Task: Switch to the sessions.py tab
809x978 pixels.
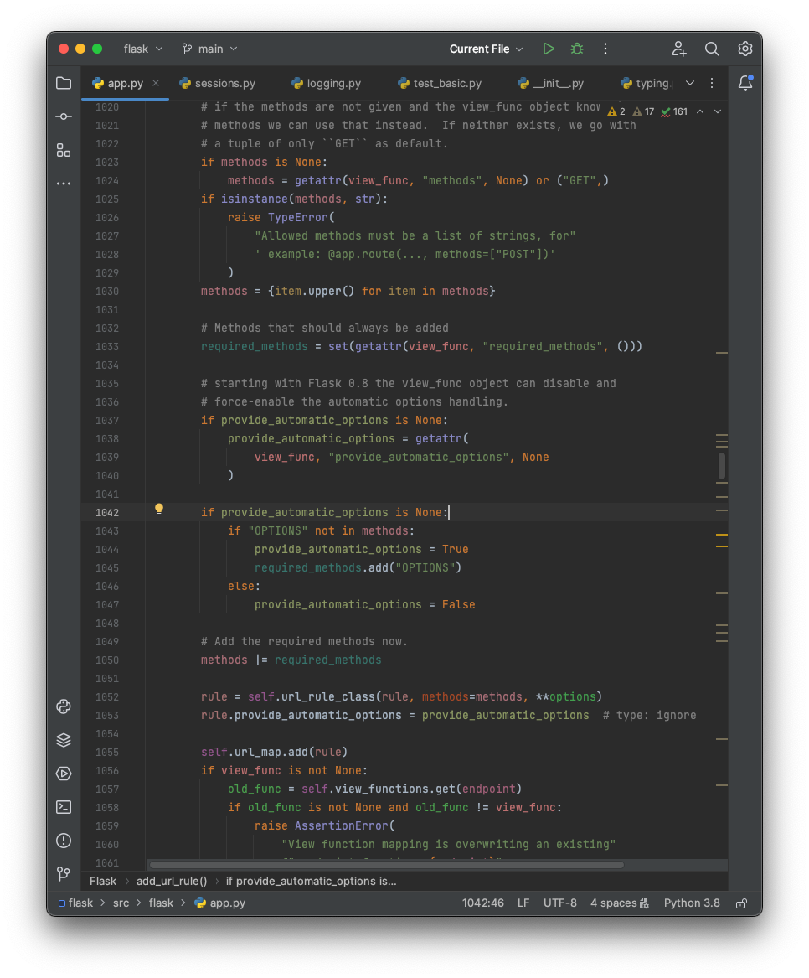Action: (218, 83)
